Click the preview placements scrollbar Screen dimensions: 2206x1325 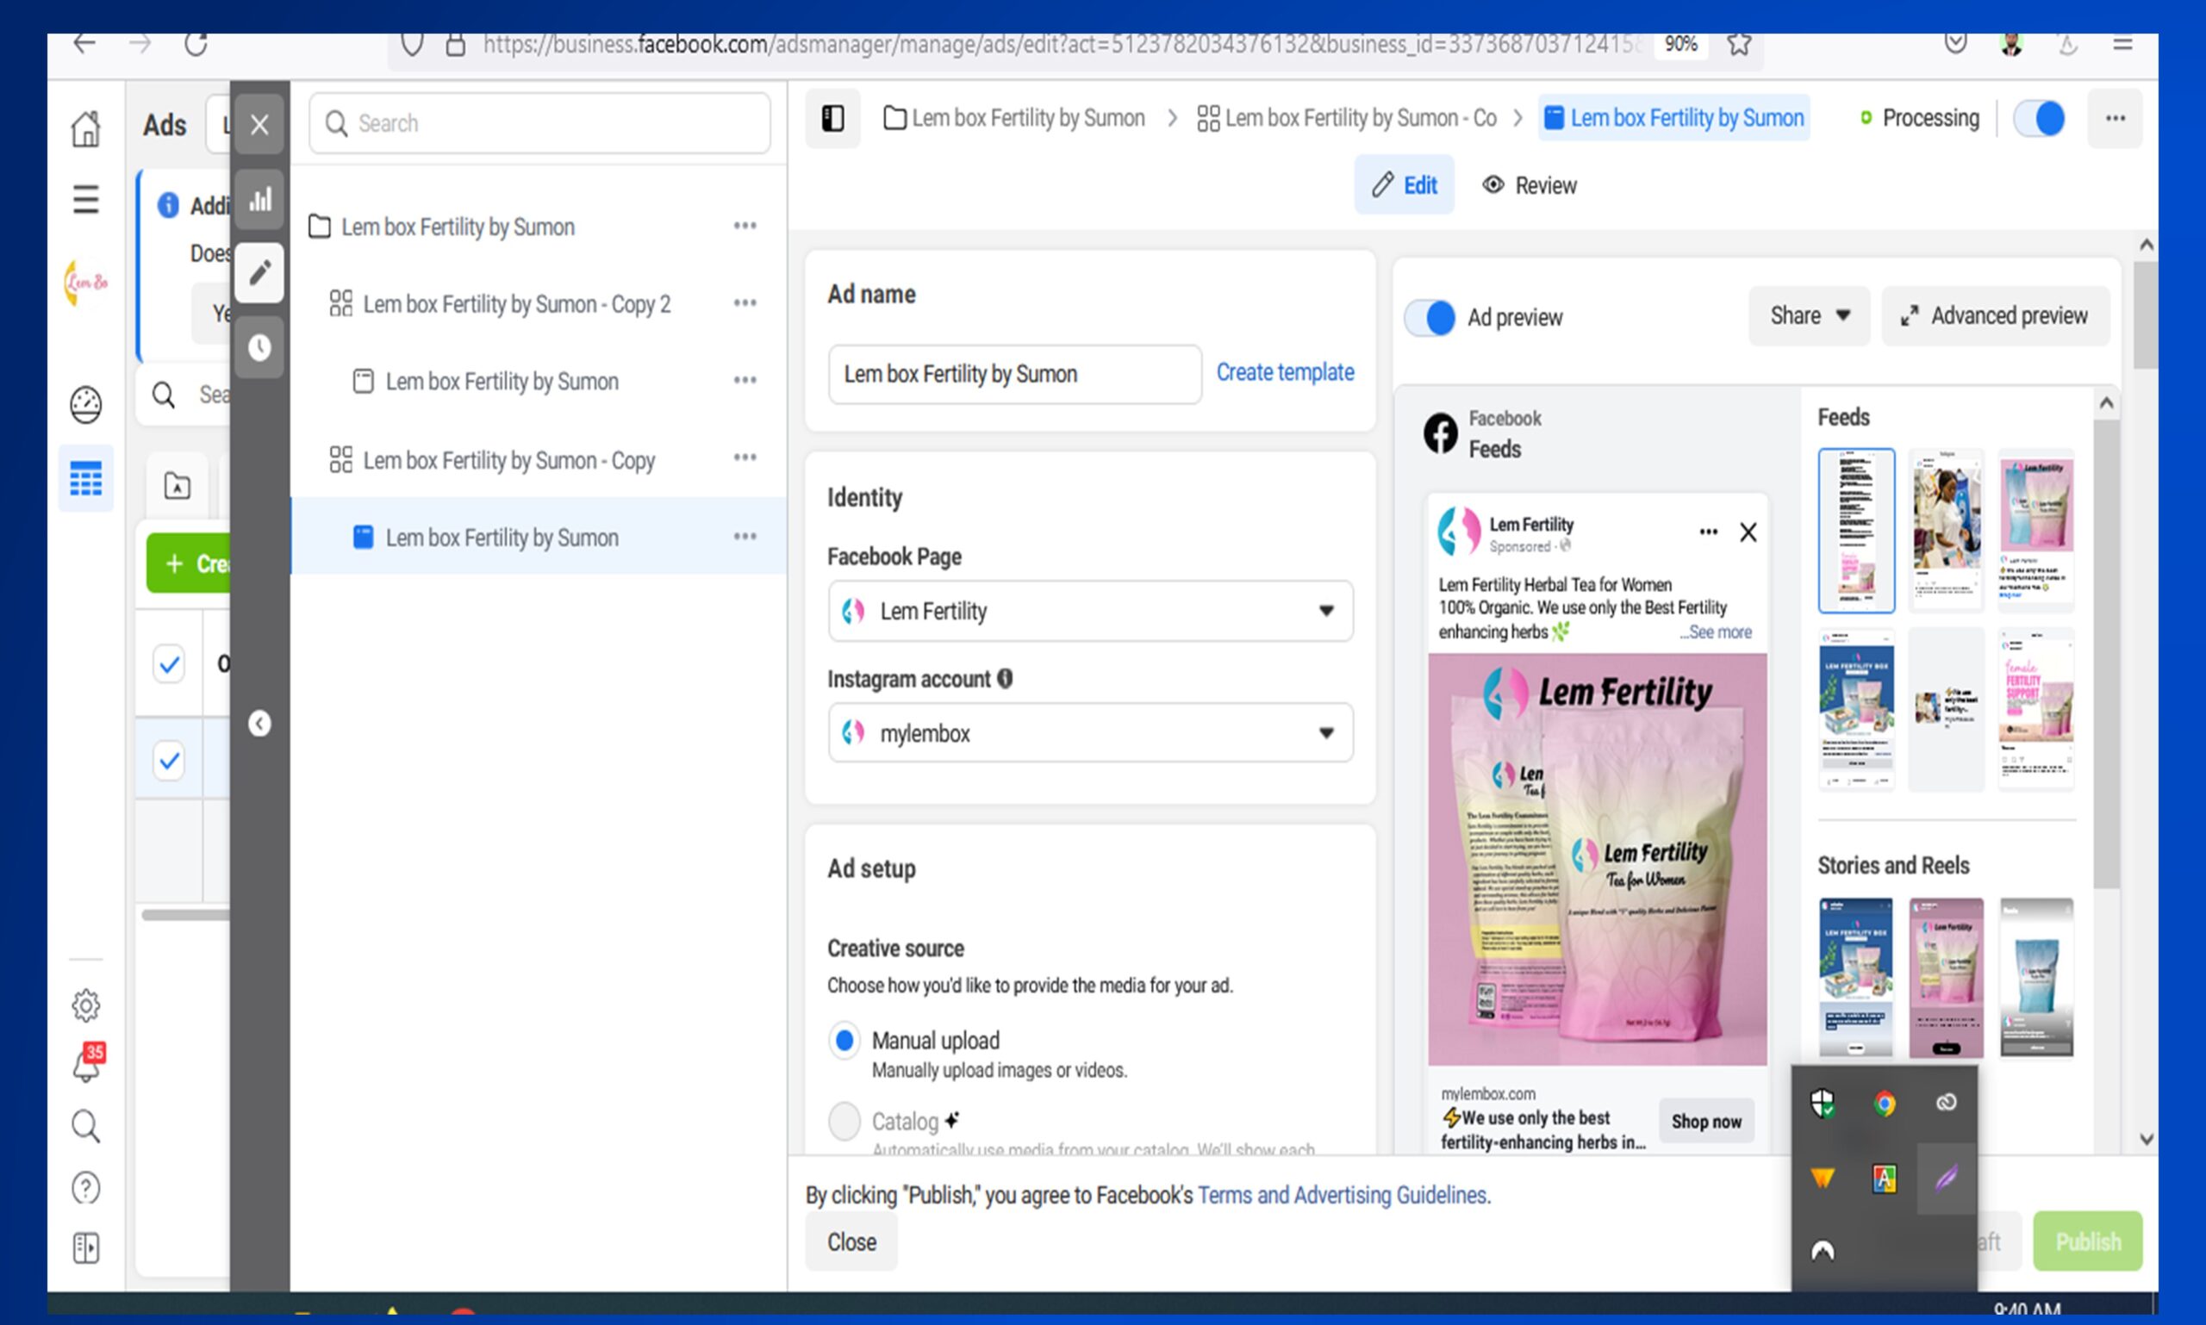[x=2106, y=652]
